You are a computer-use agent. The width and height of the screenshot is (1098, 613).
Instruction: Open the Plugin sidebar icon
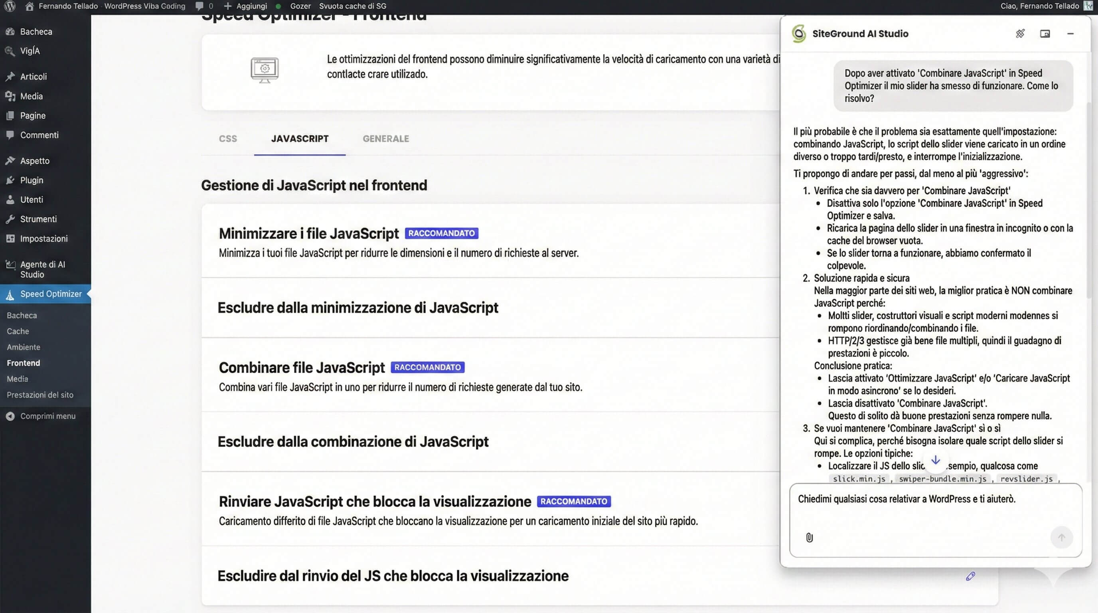[x=10, y=180]
